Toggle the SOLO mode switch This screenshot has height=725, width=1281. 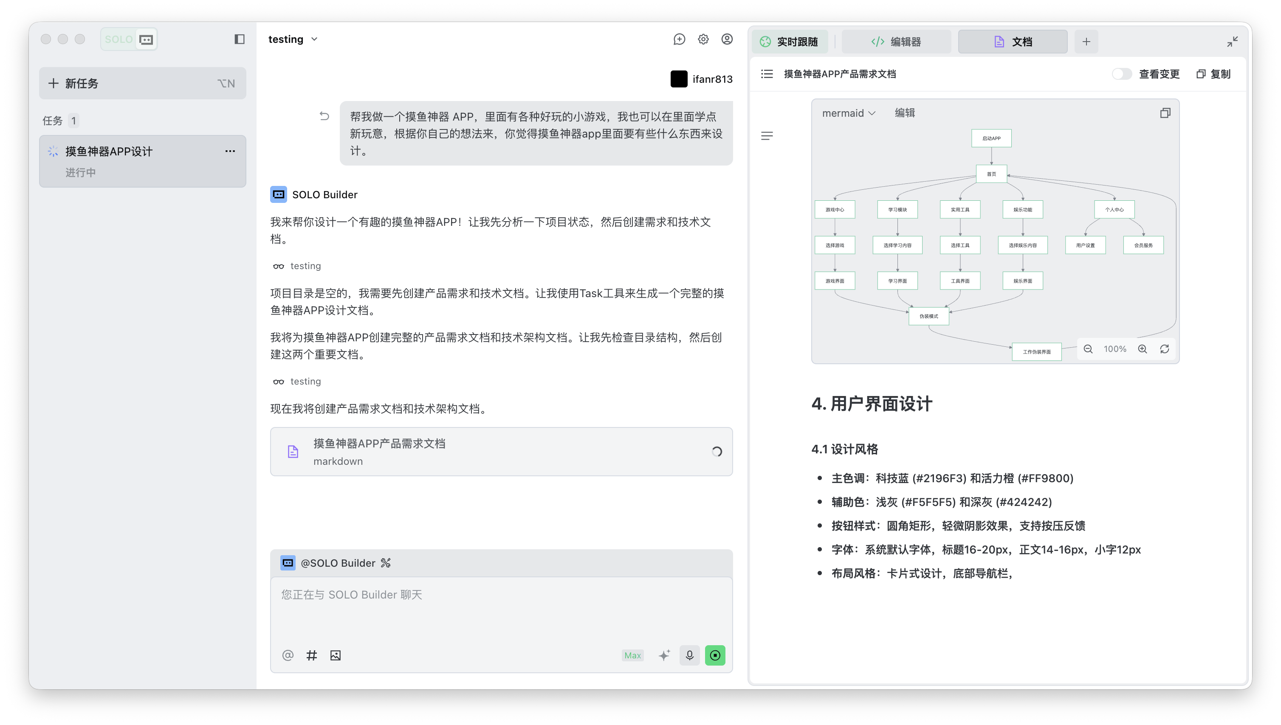(x=129, y=39)
